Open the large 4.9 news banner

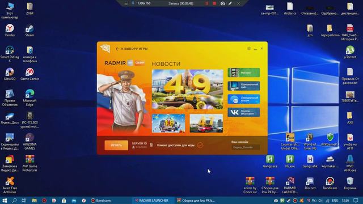(x=188, y=90)
